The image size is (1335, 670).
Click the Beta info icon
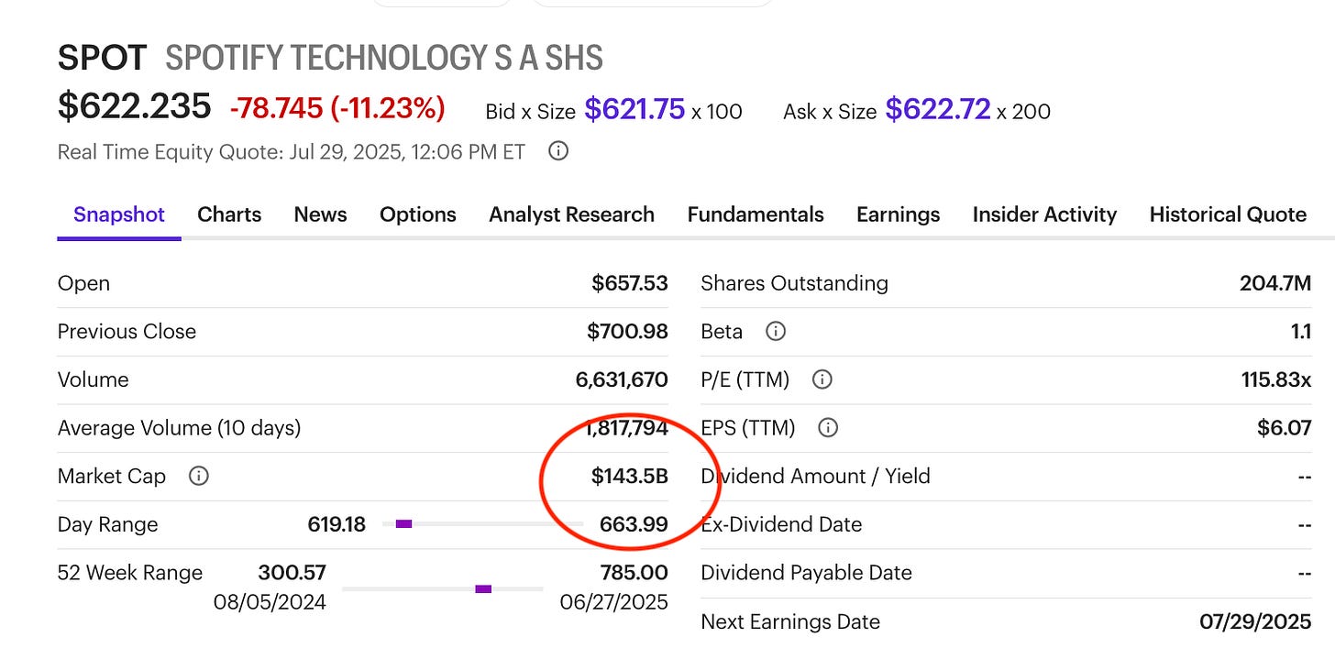776,331
